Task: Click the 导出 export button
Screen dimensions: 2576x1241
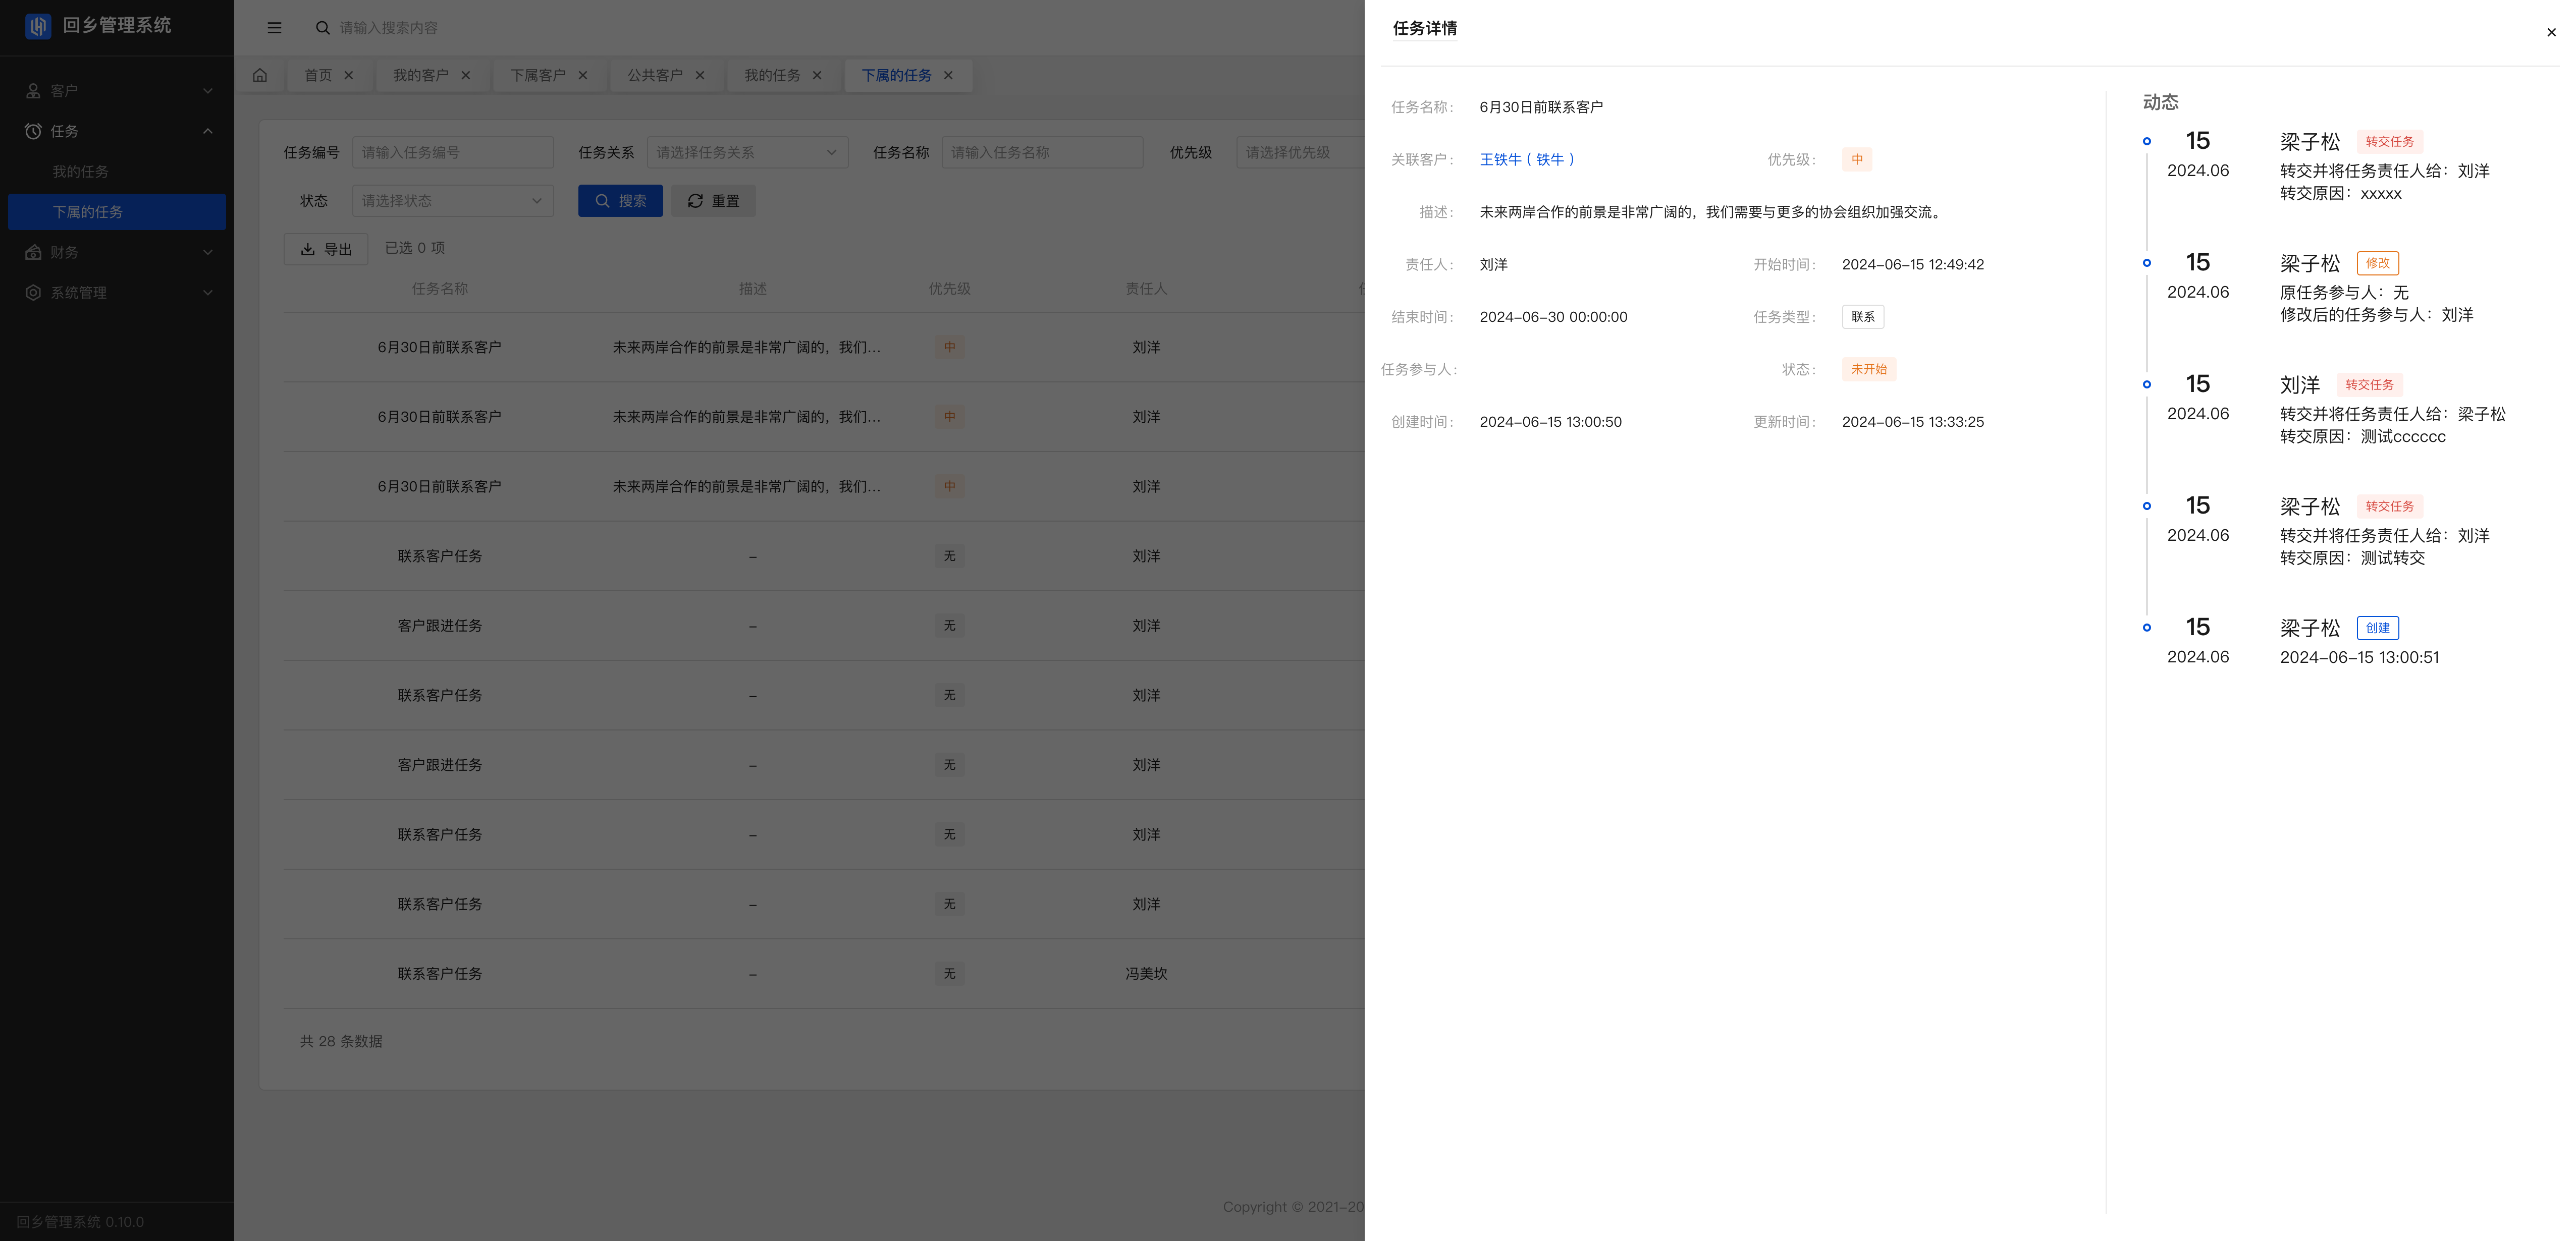Action: 326,249
